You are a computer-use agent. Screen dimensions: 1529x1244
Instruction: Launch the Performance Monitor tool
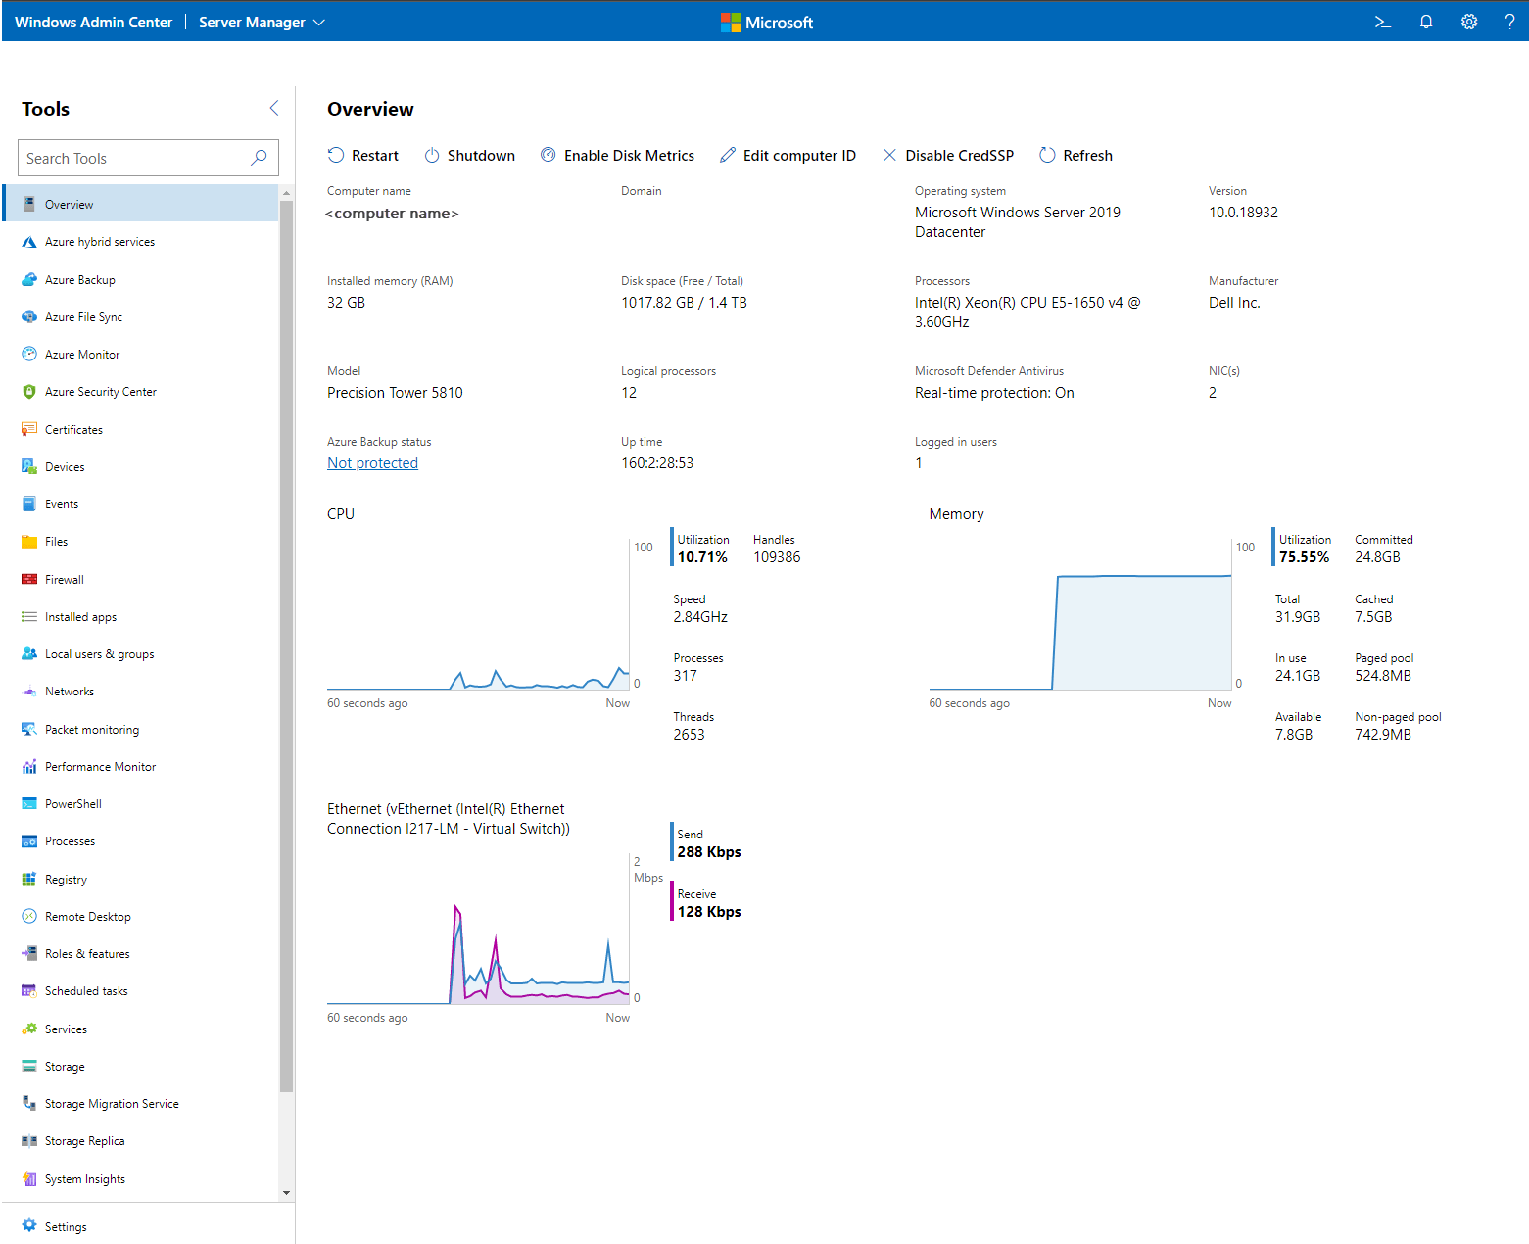[x=99, y=766]
